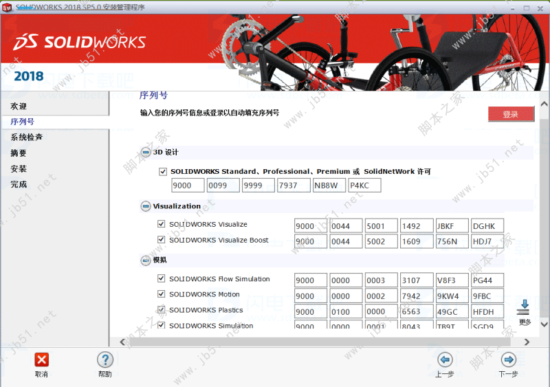Click Flow Simulation serial field 0003
Screen dimensions: 550x387
382,280
